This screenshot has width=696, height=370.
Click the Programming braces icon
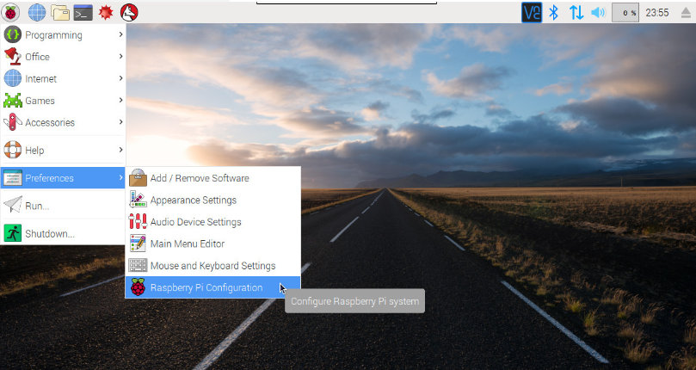(12, 34)
